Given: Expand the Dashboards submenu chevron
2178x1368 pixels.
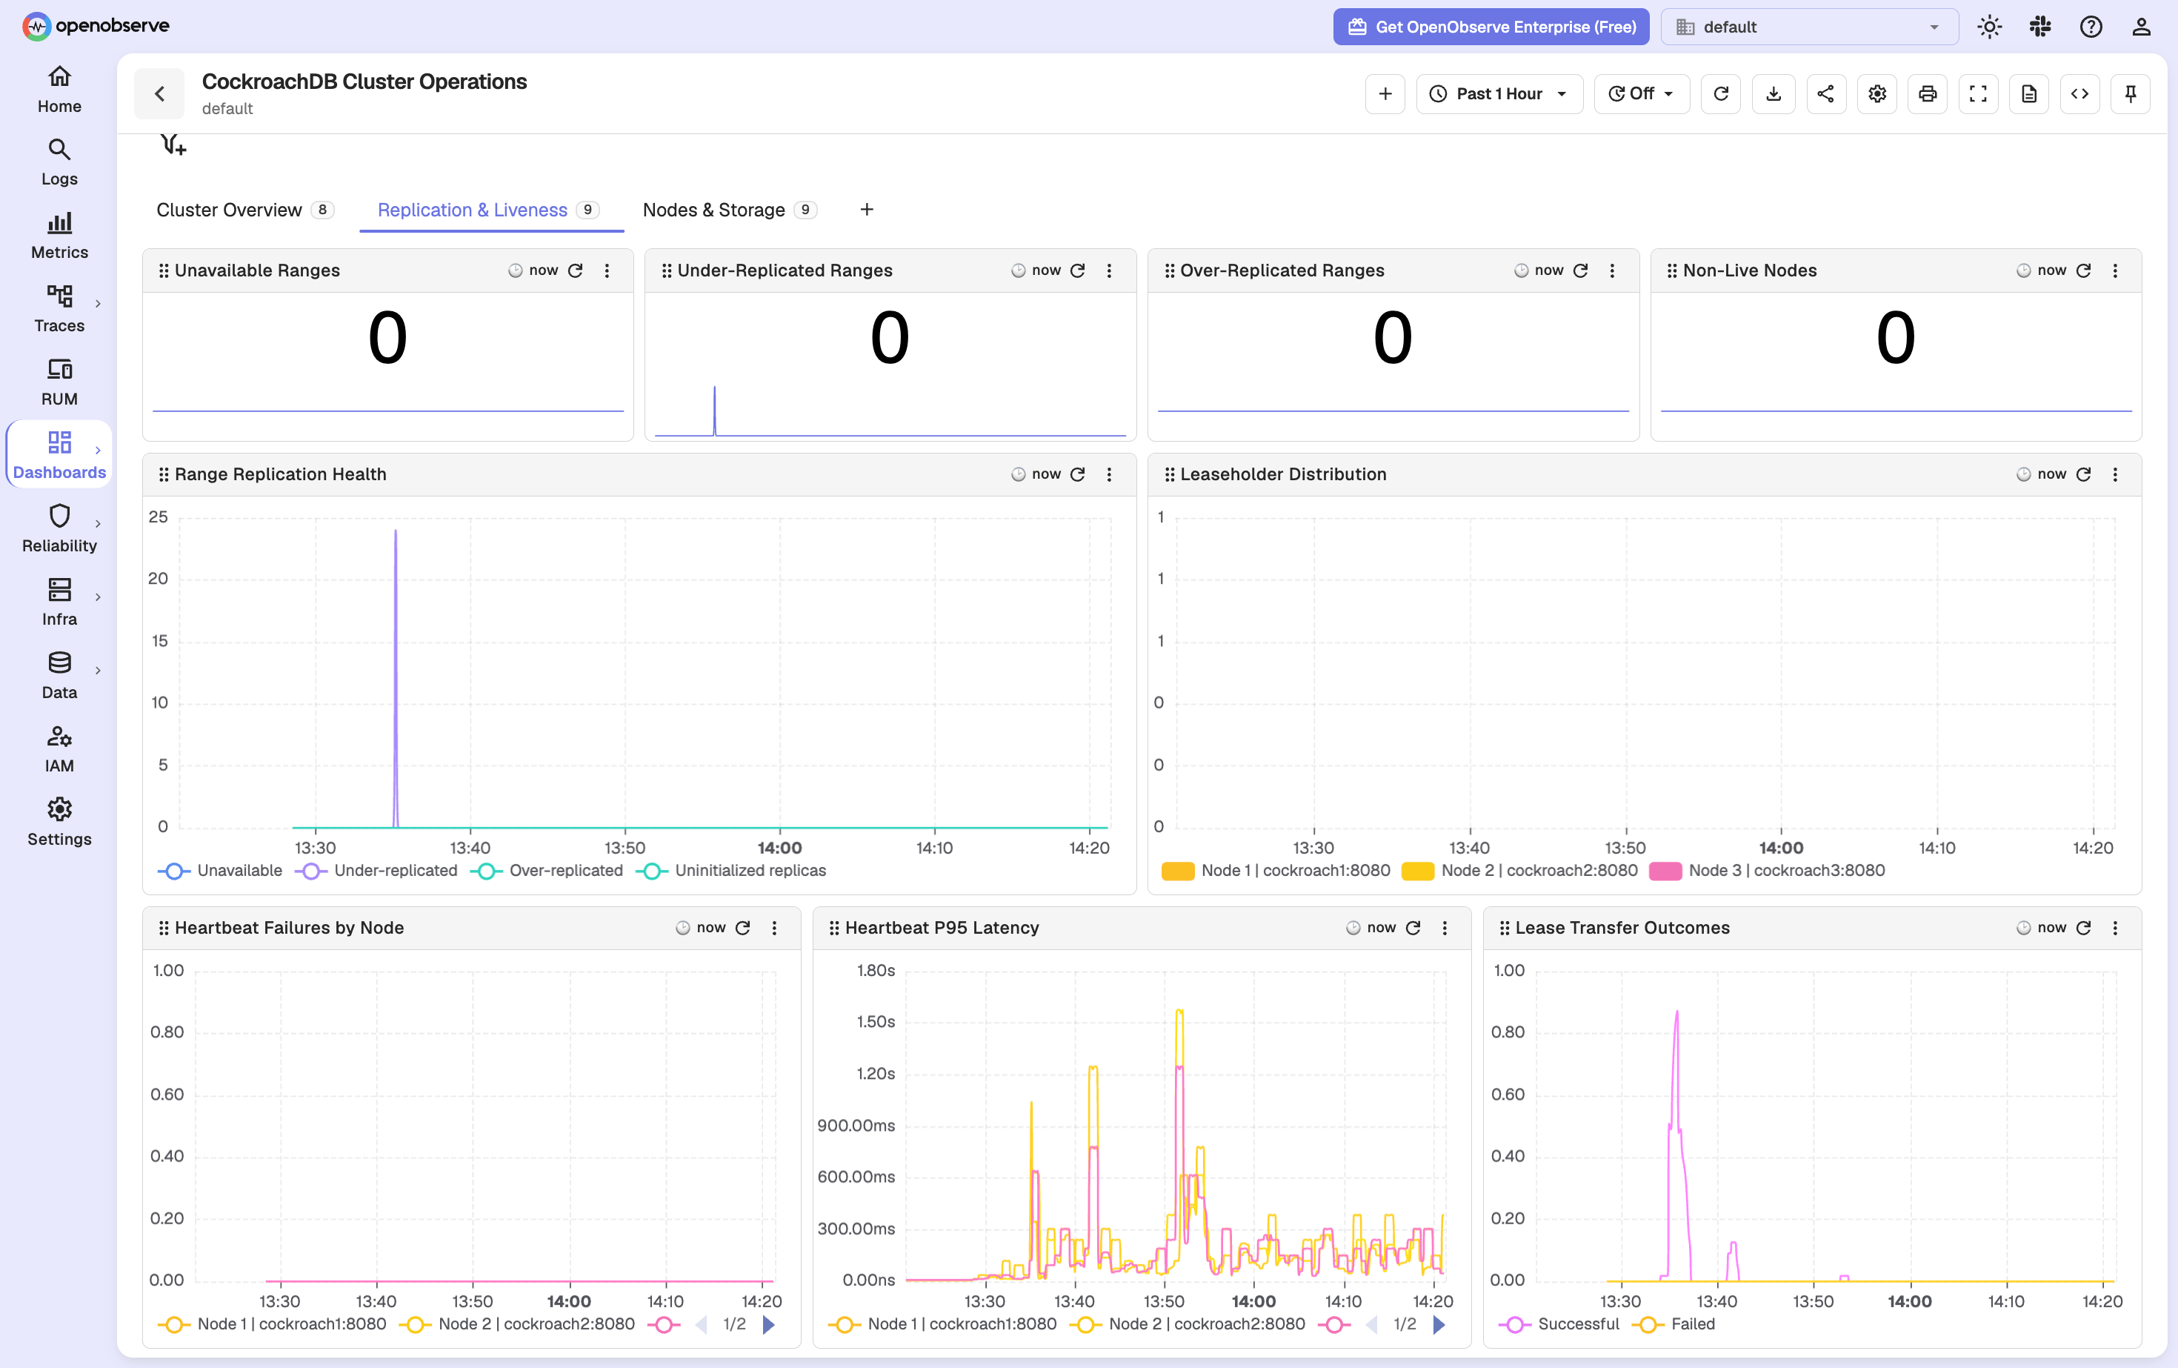Looking at the screenshot, I should (x=98, y=450).
